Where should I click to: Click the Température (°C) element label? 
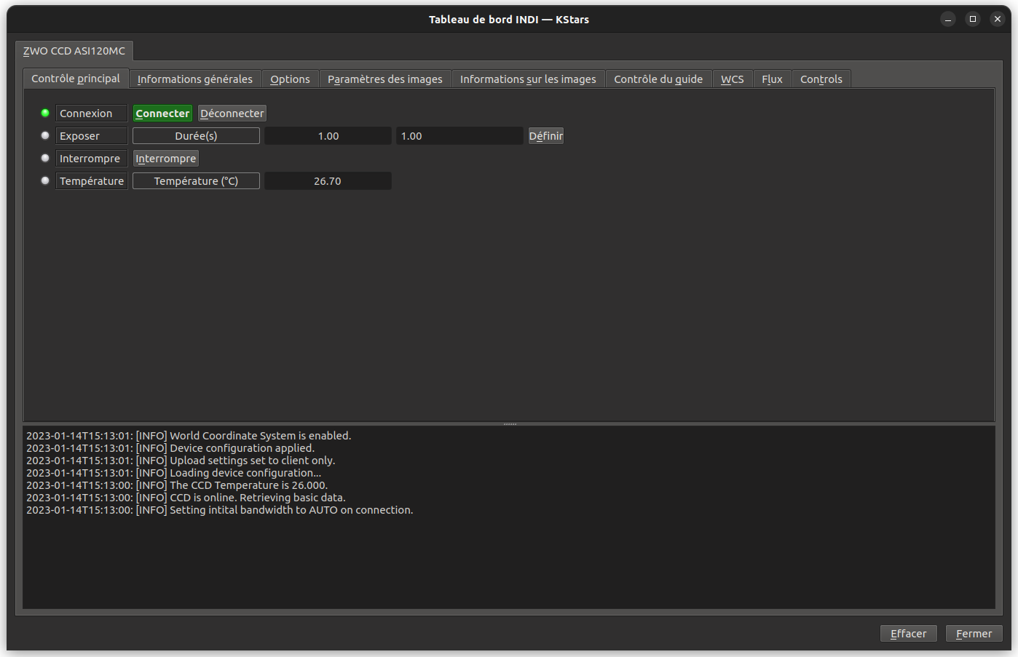[196, 181]
